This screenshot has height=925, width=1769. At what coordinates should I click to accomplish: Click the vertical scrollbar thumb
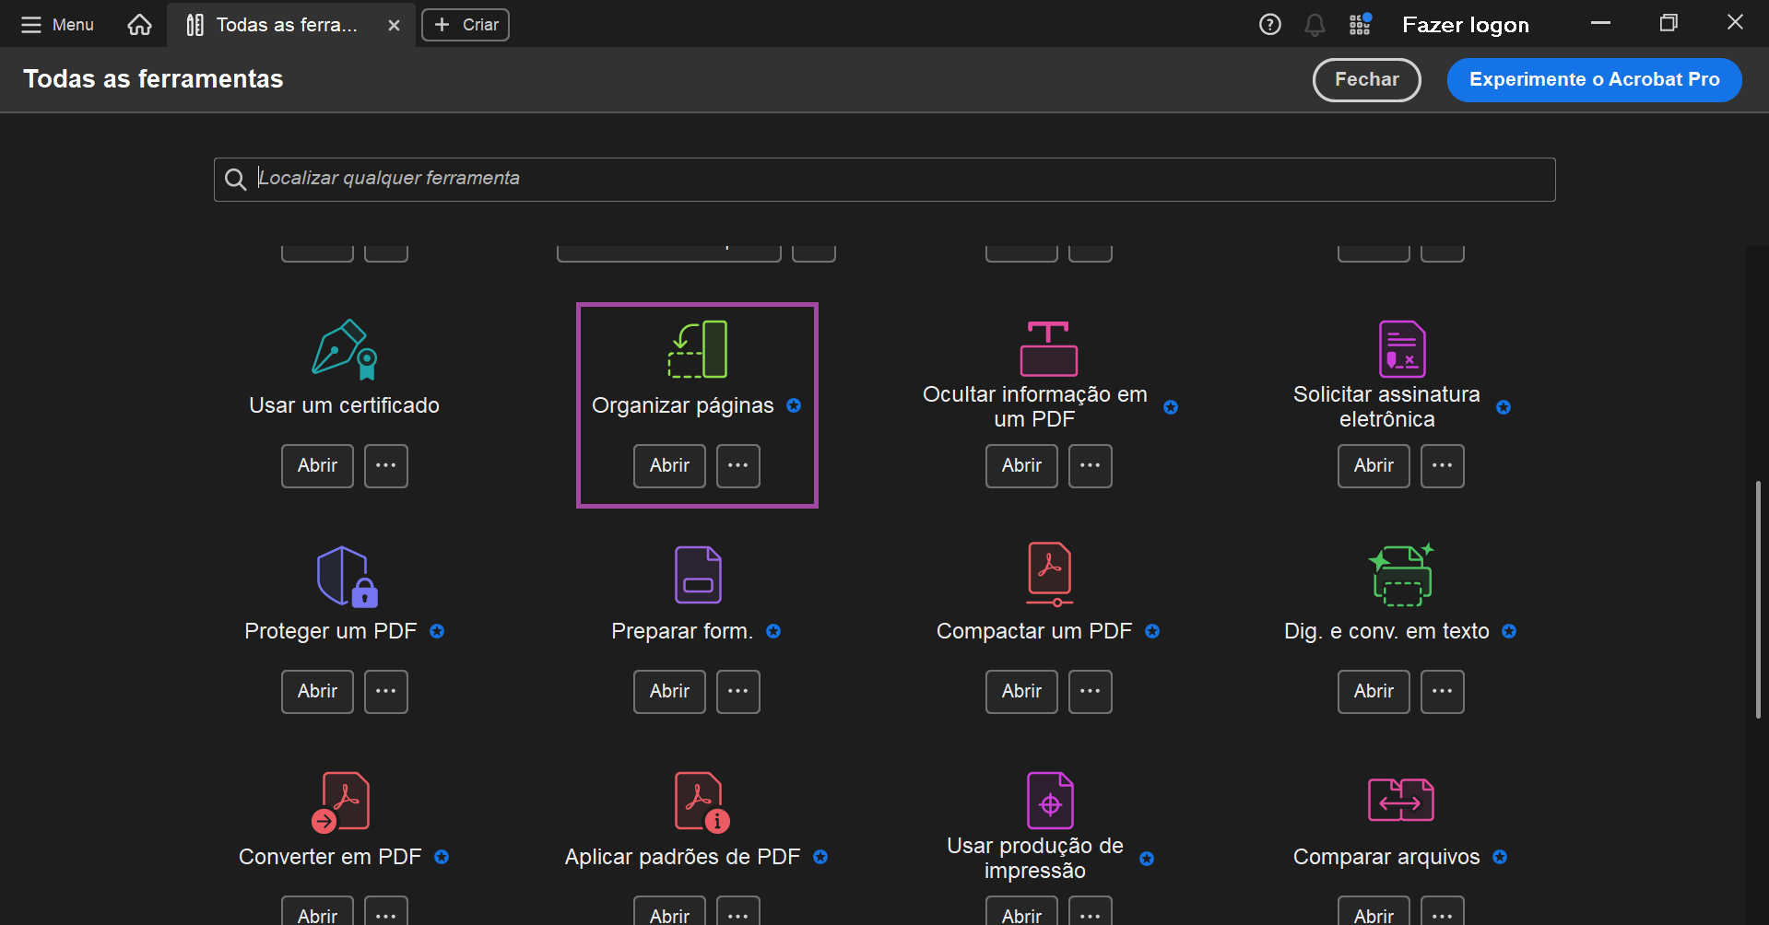click(1758, 599)
